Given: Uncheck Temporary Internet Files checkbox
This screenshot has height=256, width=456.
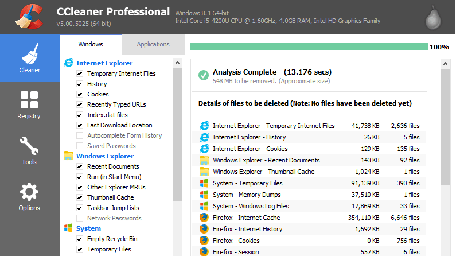Looking at the screenshot, I should click(80, 73).
